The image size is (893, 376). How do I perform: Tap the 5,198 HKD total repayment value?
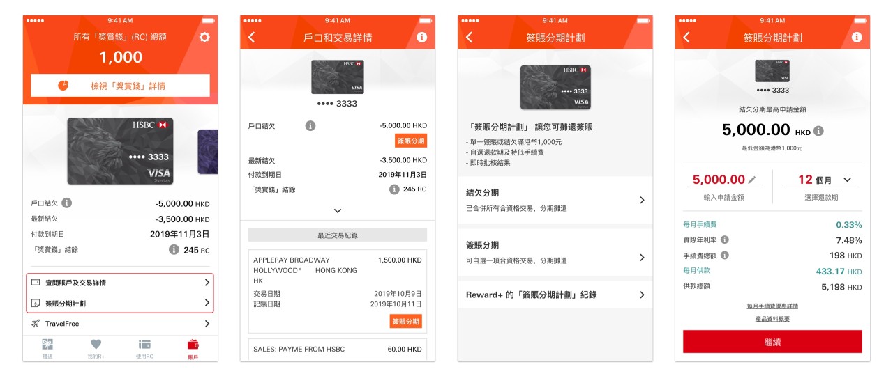coord(842,287)
